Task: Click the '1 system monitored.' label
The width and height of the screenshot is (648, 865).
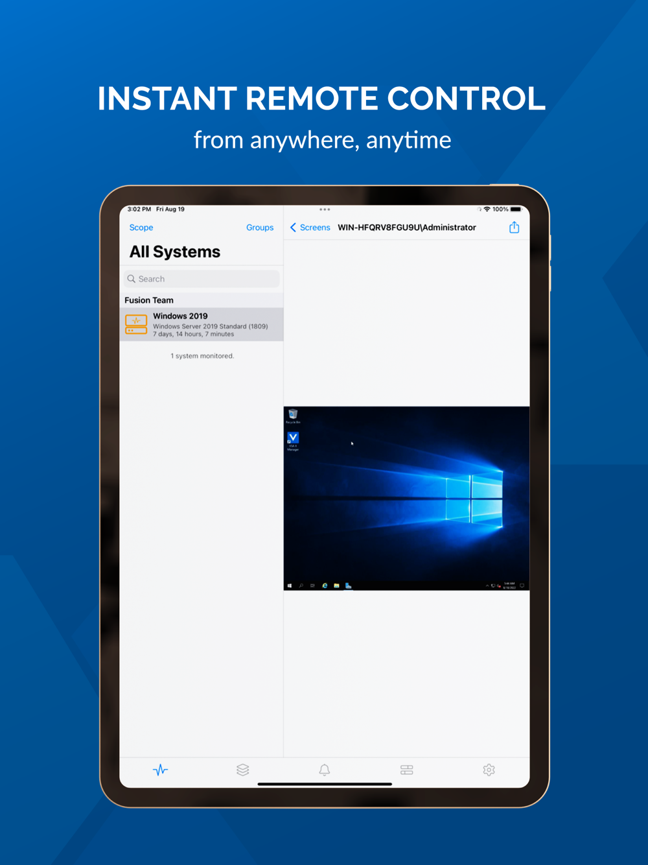Action: 202,356
